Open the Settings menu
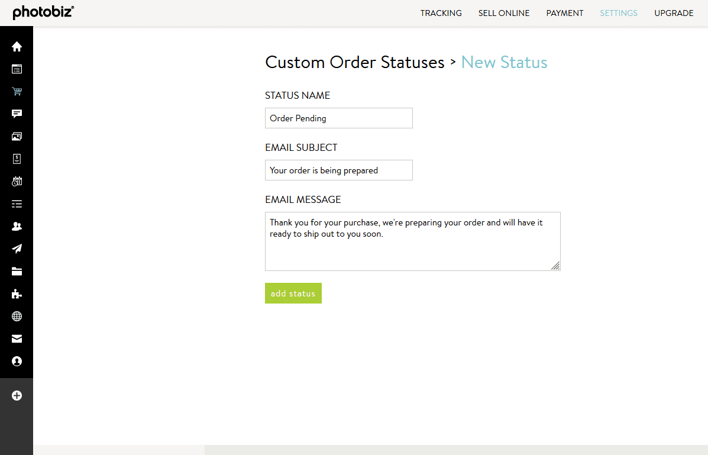 (619, 13)
